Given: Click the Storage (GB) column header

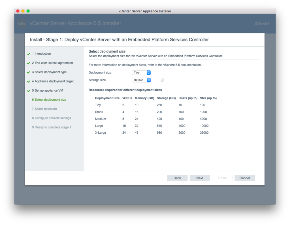Looking at the screenshot, I should [x=166, y=98].
